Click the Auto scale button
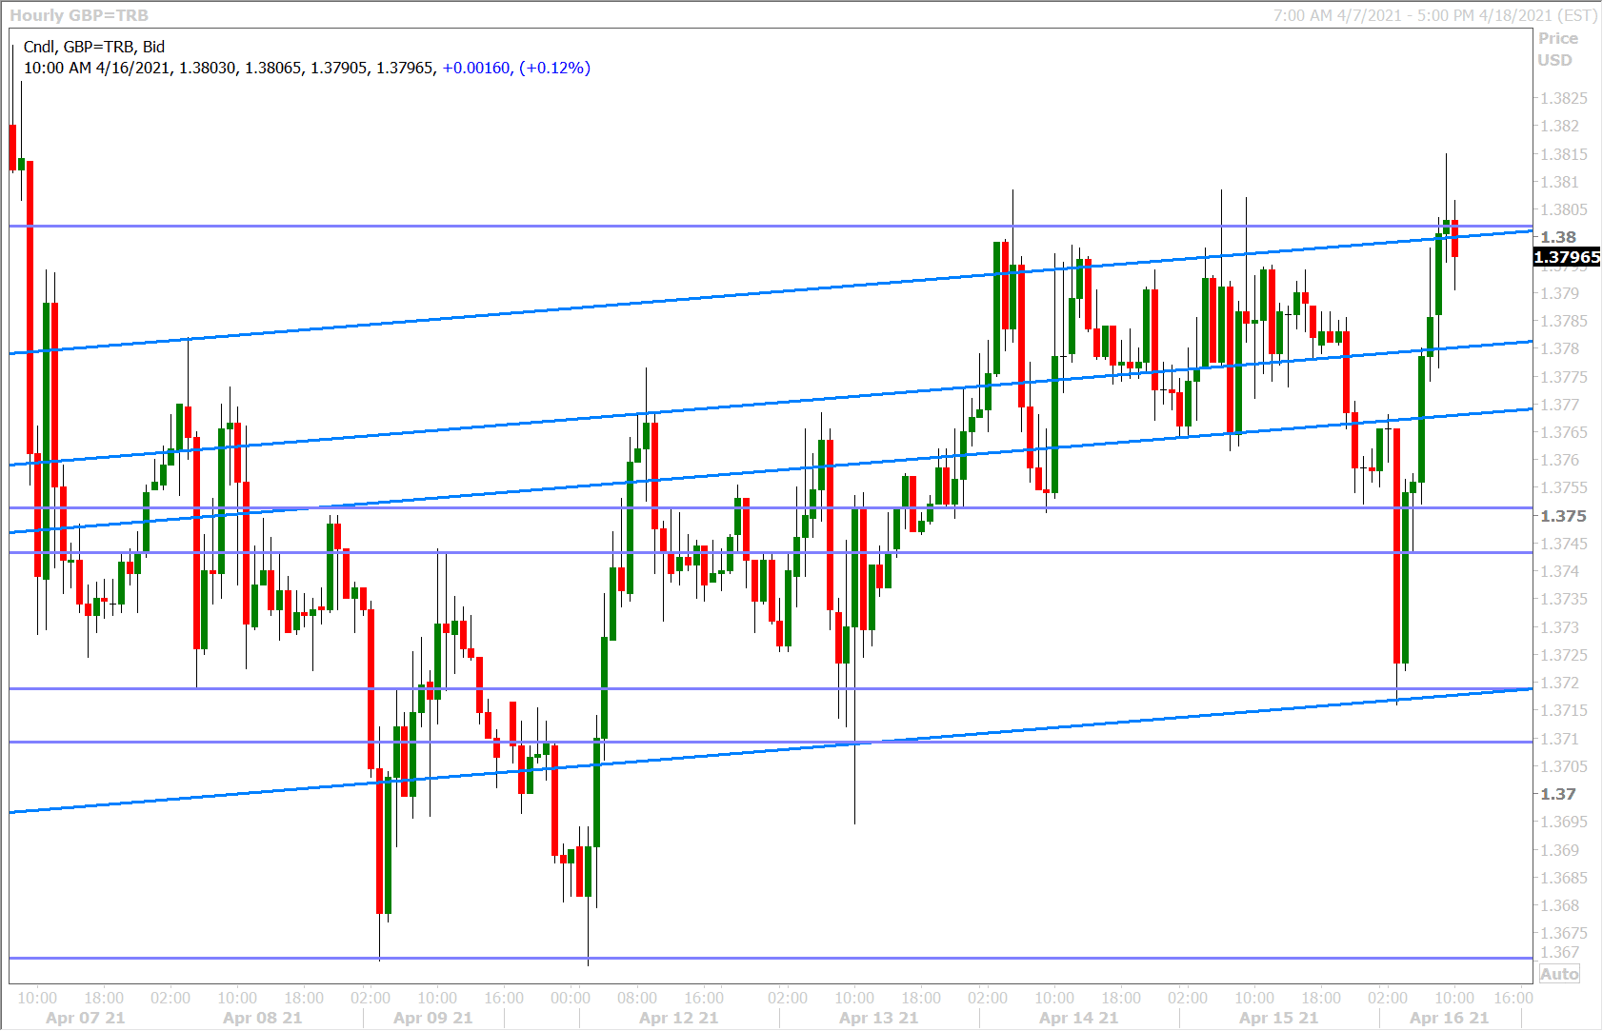The image size is (1603, 1031). click(x=1559, y=974)
